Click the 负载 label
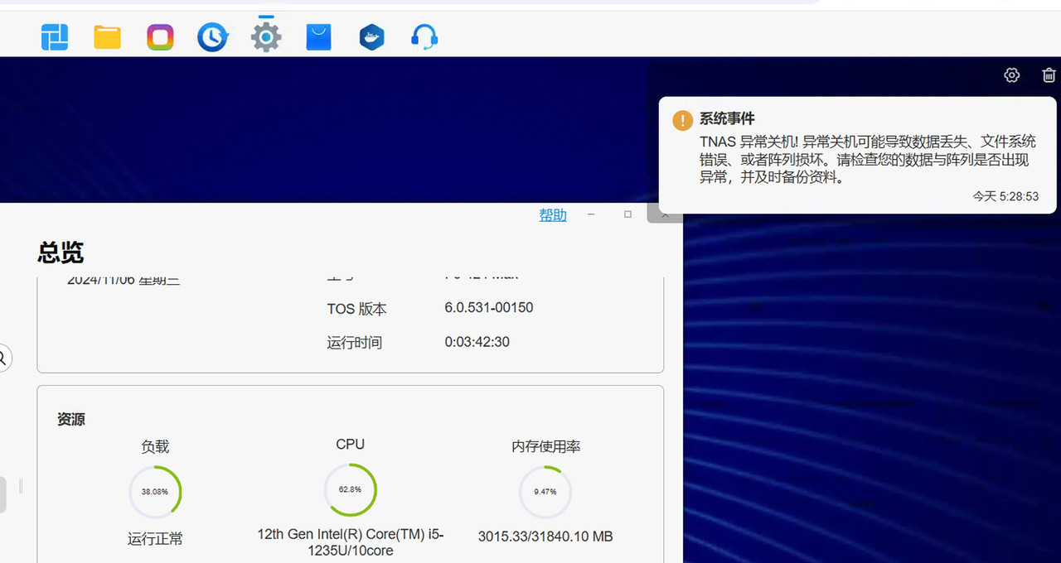Screen dimensions: 1061x563 click(x=155, y=447)
